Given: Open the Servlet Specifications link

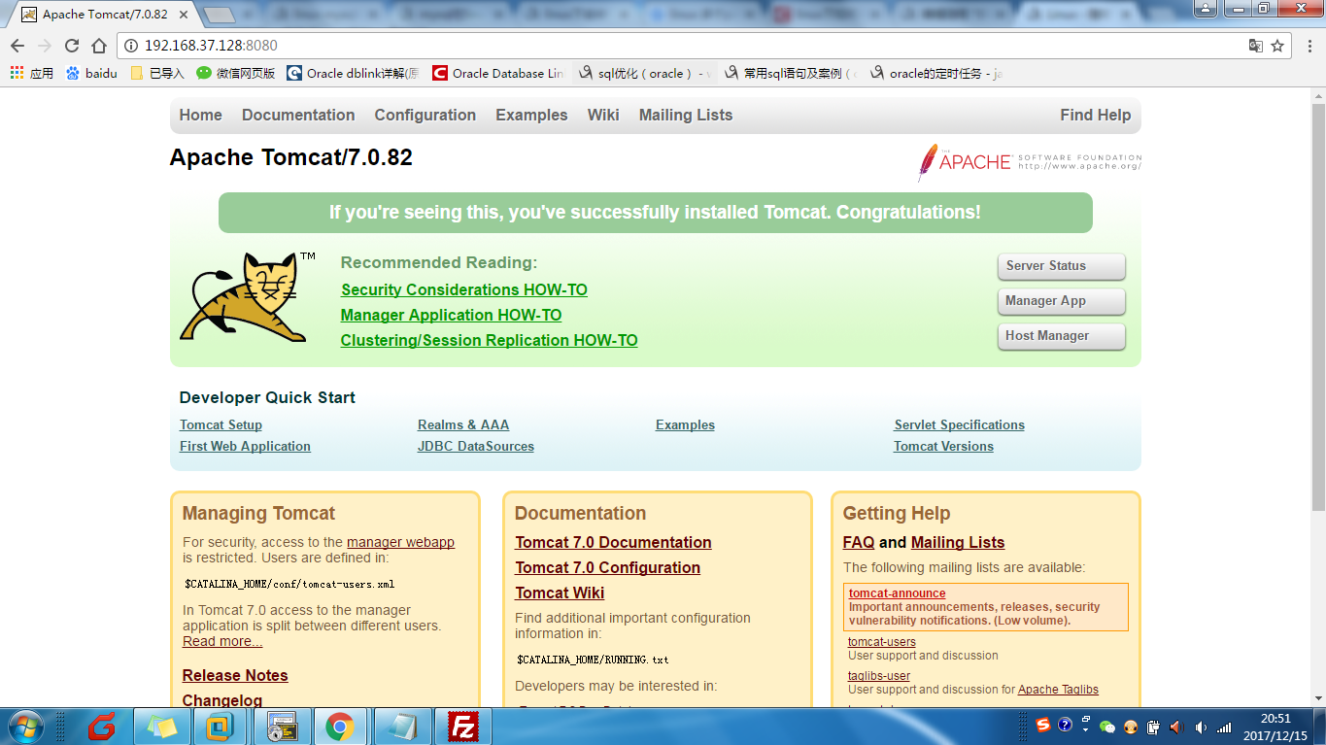Looking at the screenshot, I should tap(960, 424).
